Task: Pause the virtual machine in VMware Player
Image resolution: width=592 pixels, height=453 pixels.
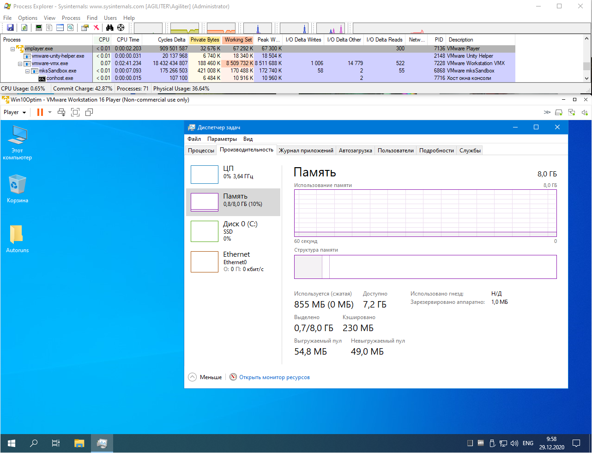Action: pyautogui.click(x=40, y=112)
